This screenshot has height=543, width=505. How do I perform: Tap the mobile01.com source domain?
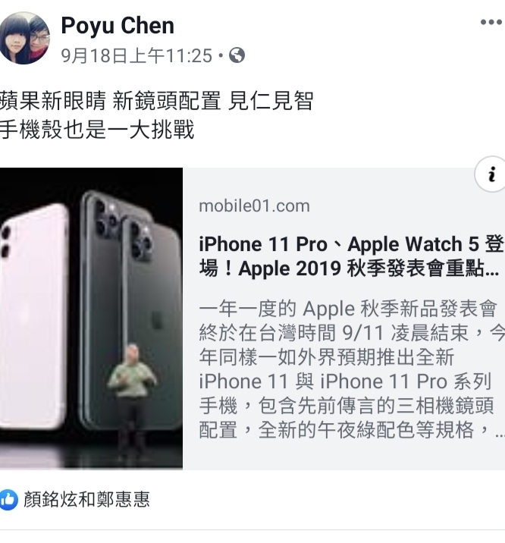pos(255,206)
